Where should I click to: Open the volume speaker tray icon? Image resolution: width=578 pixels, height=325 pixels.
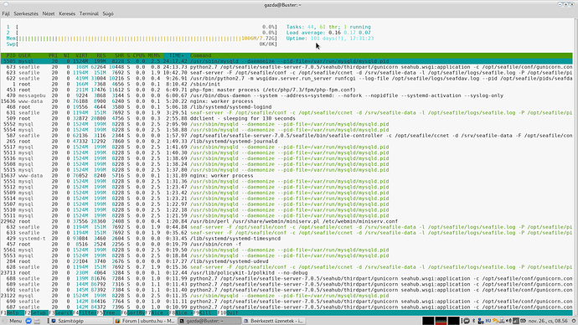coord(508,321)
